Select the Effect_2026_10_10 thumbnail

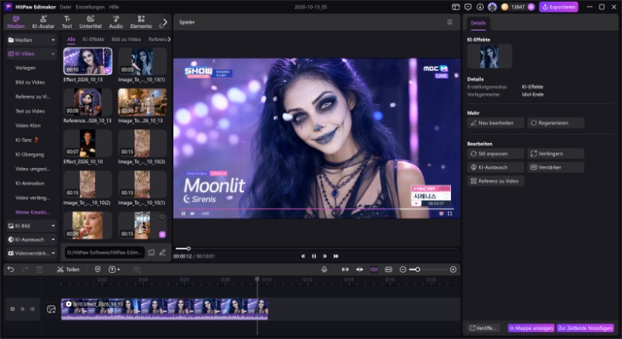point(88,143)
